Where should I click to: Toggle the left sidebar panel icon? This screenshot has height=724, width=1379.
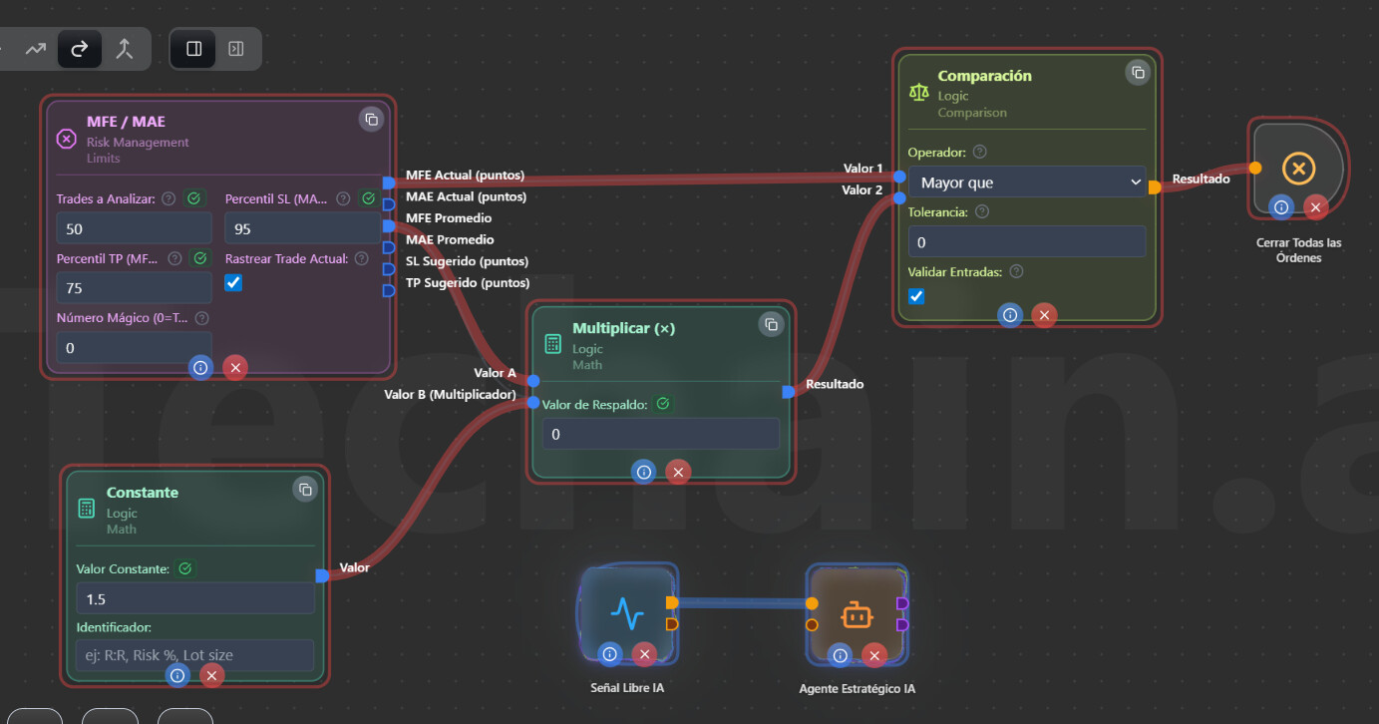coord(194,49)
